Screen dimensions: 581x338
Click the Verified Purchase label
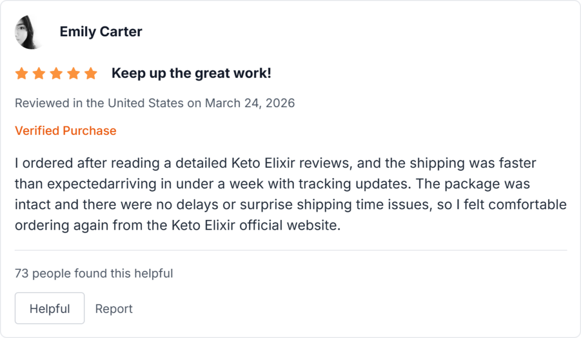click(65, 131)
